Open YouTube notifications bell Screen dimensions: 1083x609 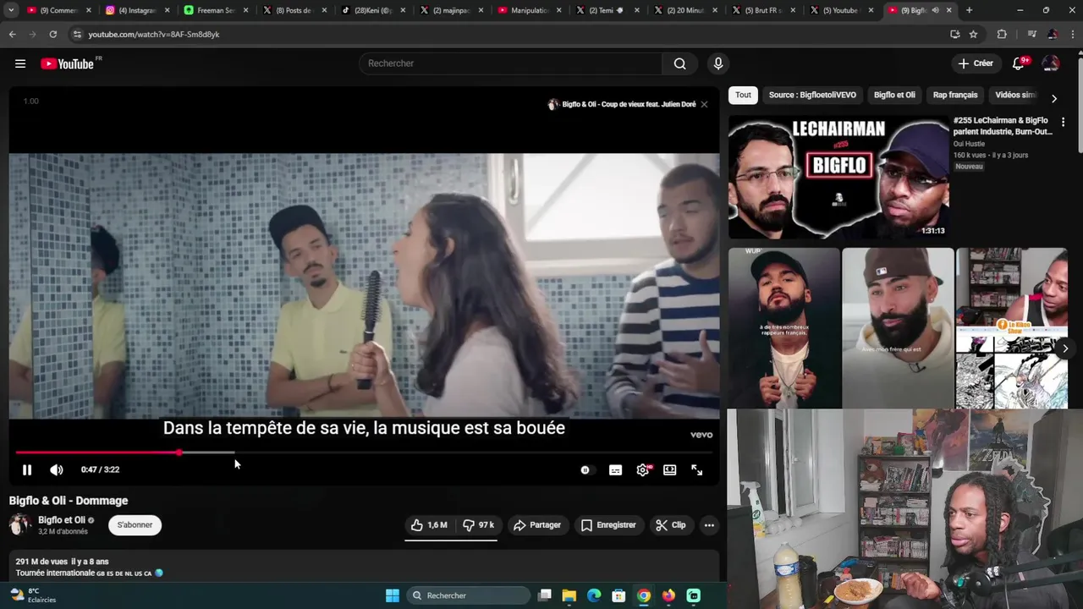pos(1019,63)
